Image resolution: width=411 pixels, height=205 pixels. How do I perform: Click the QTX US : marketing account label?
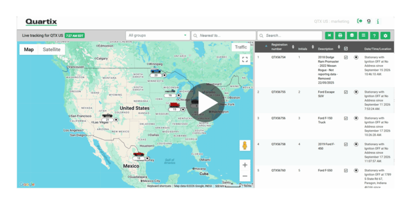[x=332, y=21]
